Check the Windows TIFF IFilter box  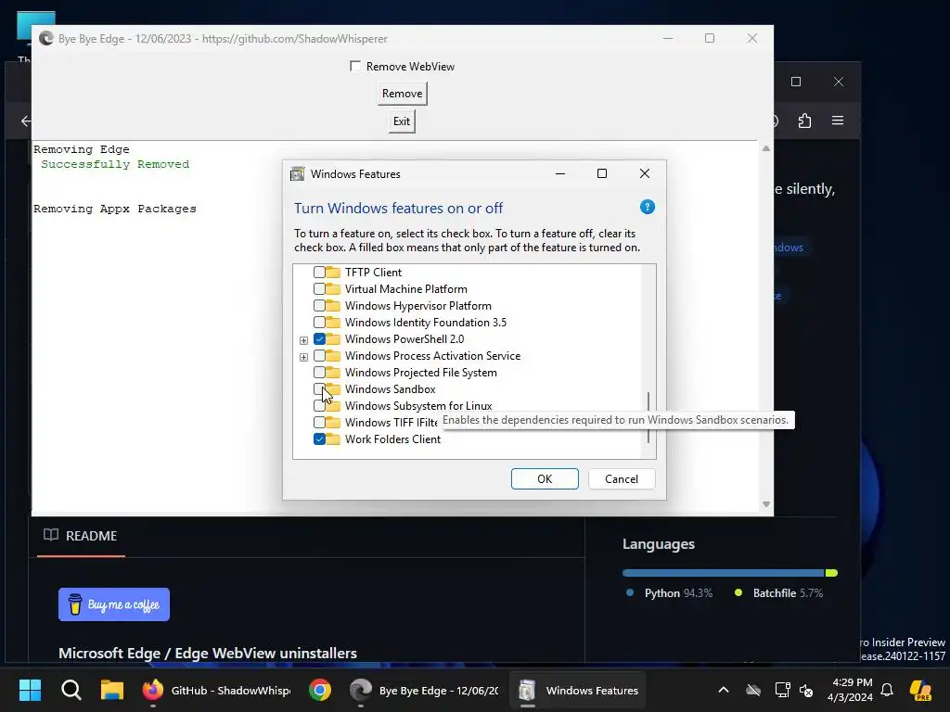click(319, 422)
